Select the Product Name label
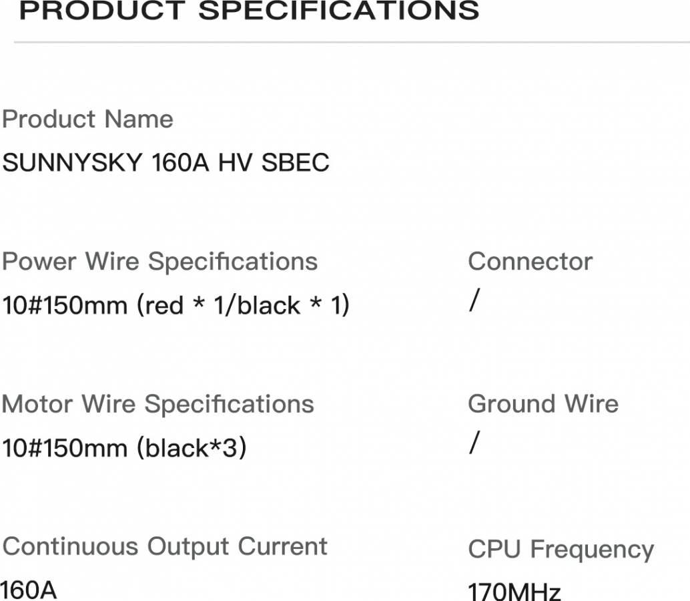Viewport: 690px width, 601px height. tap(87, 119)
